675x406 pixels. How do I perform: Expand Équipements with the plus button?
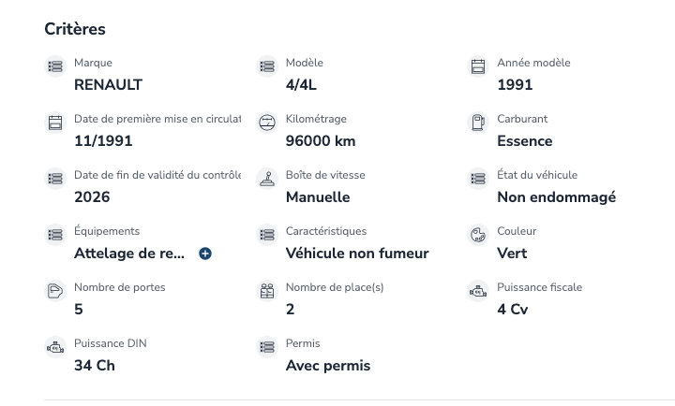point(205,254)
